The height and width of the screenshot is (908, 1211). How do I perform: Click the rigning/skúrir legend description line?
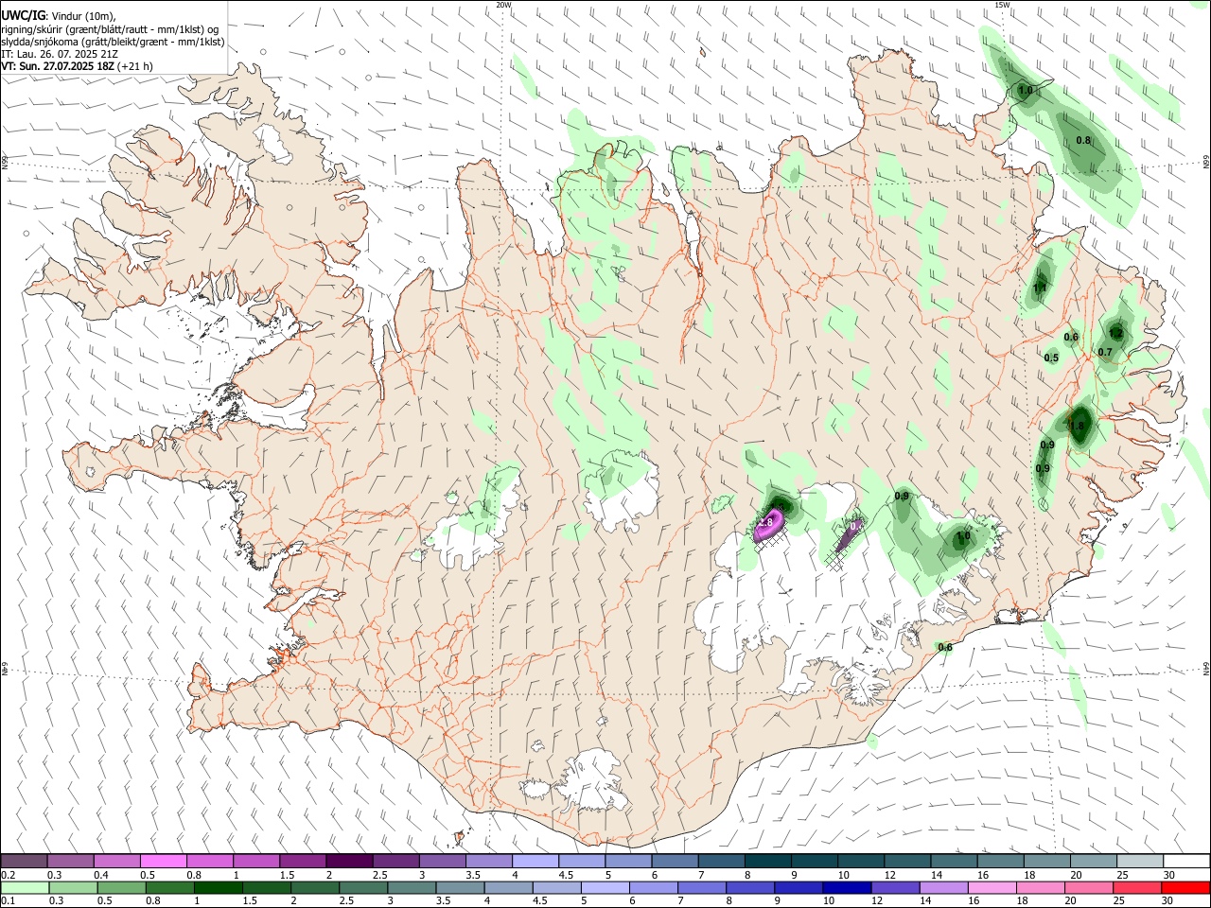[x=110, y=29]
